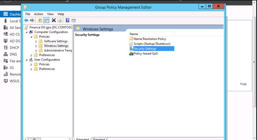Open the File menu
Viewport: 257px width, 140px height.
[28, 14]
